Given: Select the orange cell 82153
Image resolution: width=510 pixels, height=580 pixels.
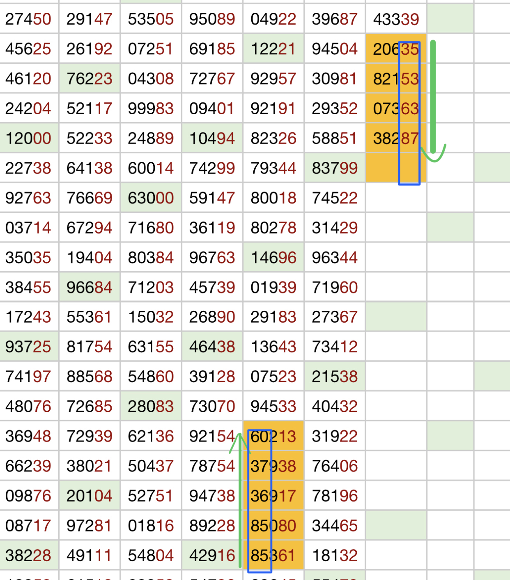Looking at the screenshot, I should (x=396, y=79).
